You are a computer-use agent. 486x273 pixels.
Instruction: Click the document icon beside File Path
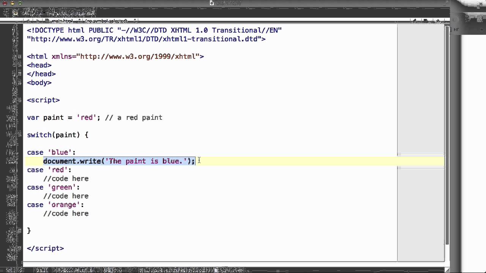(x=15, y=13)
